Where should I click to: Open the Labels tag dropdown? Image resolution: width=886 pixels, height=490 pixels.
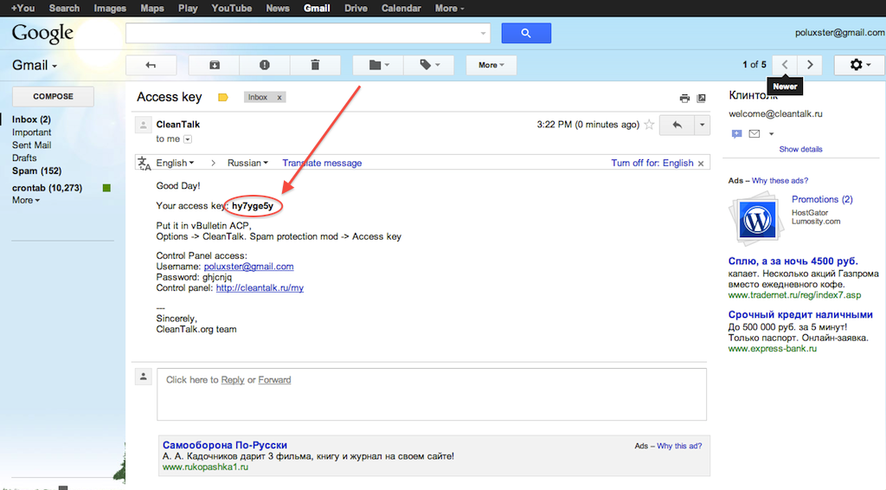click(x=429, y=65)
